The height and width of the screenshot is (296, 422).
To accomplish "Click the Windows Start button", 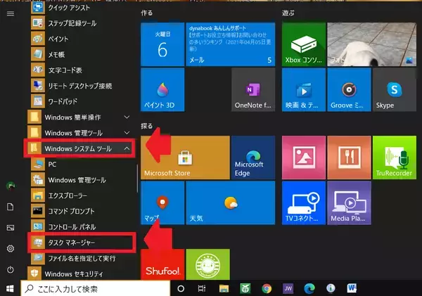I will [x=10, y=288].
